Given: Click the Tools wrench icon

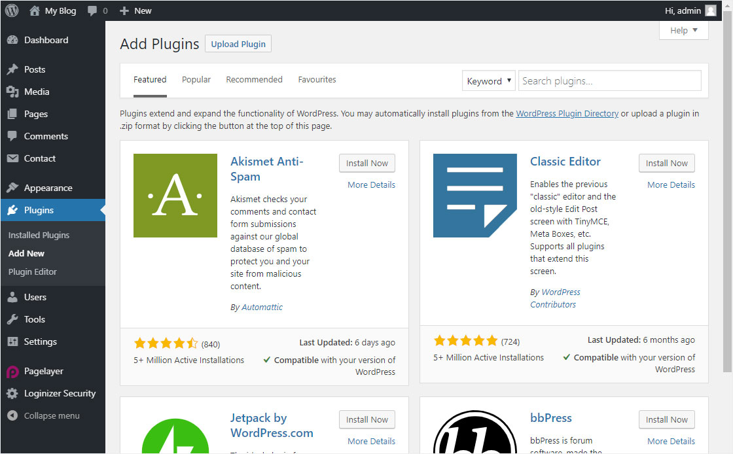Looking at the screenshot, I should [12, 319].
